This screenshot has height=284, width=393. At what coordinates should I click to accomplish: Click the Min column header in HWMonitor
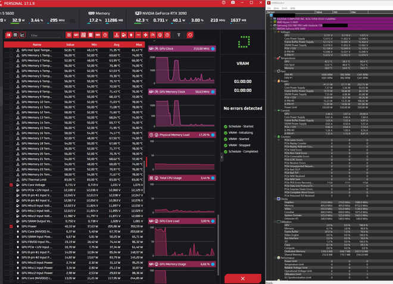click(341, 12)
